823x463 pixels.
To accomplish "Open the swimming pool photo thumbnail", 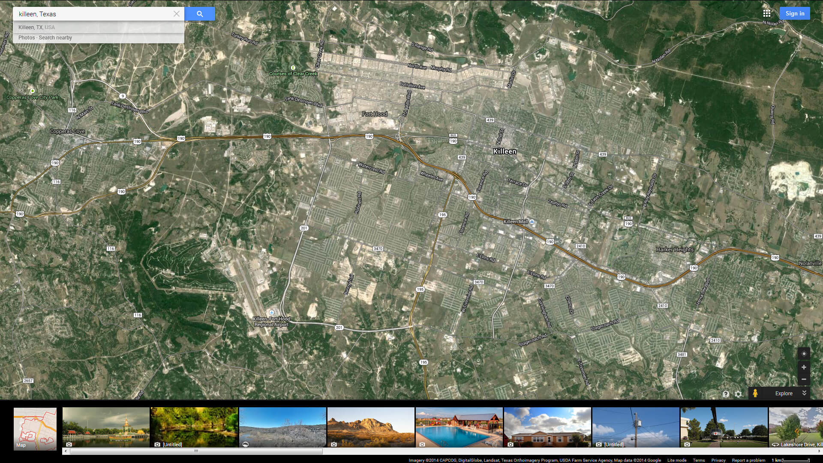I will (x=459, y=427).
